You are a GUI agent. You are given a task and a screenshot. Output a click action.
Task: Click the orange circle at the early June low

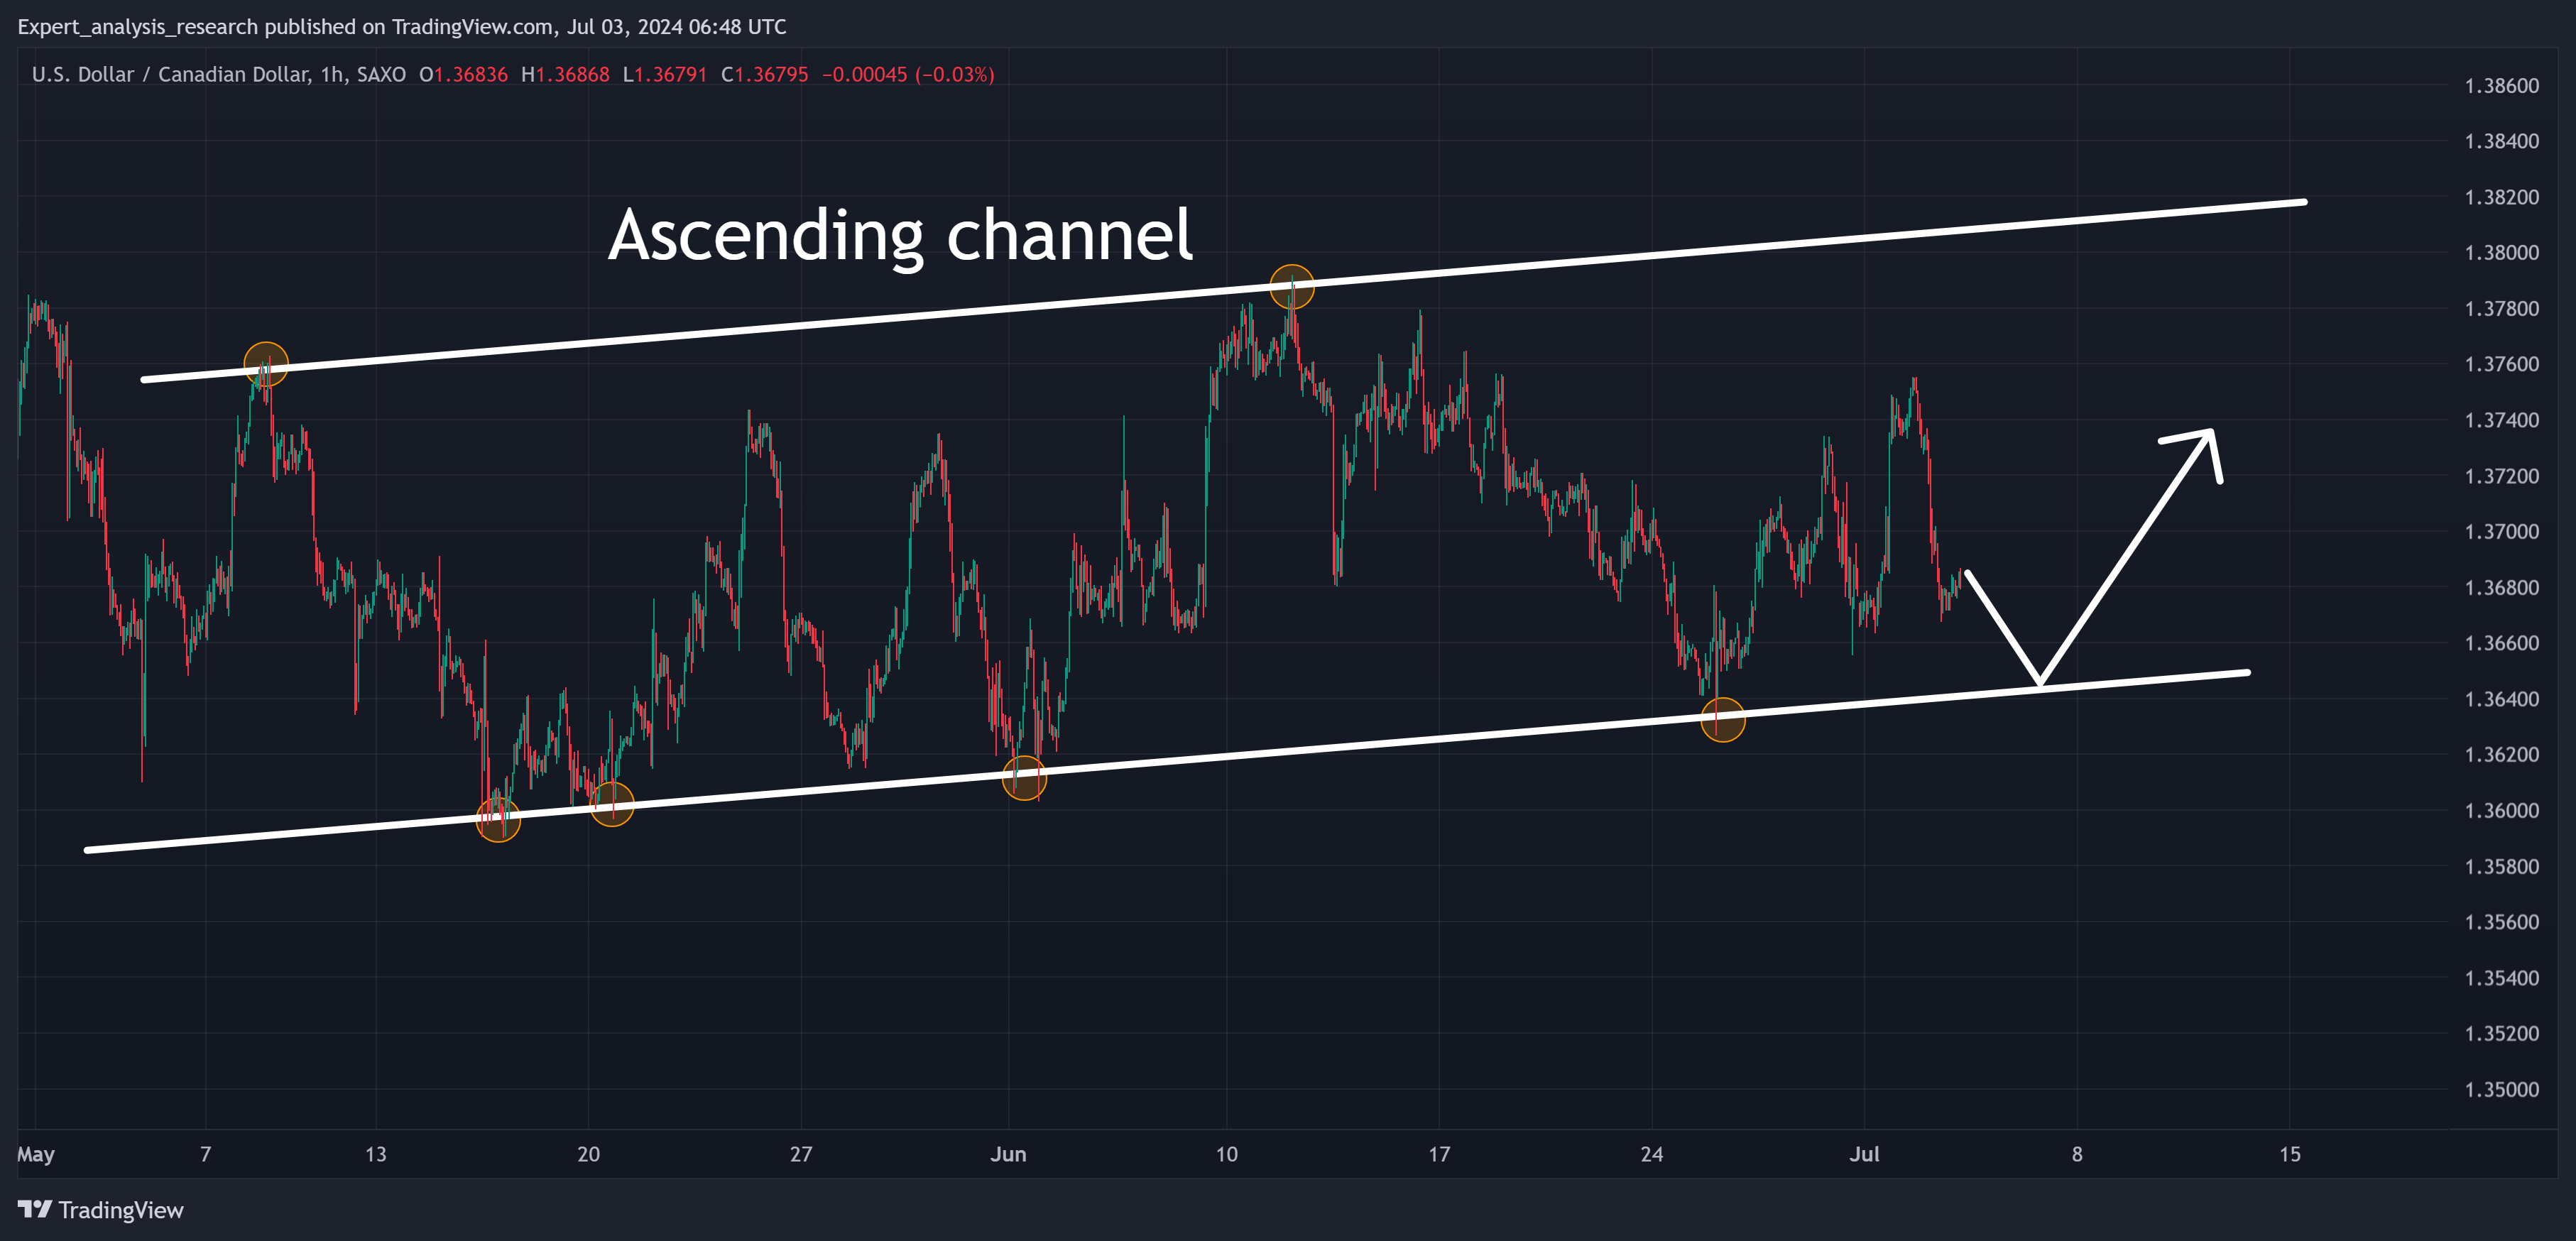pos(1024,777)
